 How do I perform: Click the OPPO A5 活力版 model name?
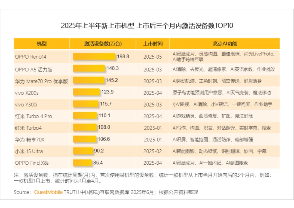34,70
